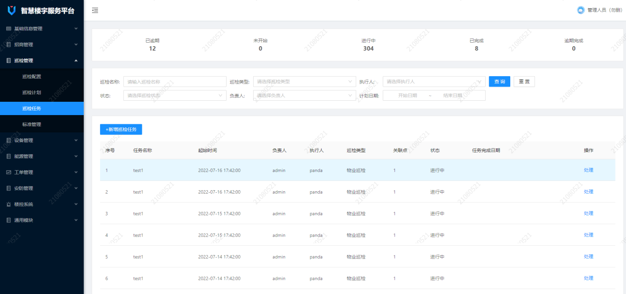Open the 负责人 selection dropdown
Image resolution: width=626 pixels, height=294 pixels.
pyautogui.click(x=304, y=95)
